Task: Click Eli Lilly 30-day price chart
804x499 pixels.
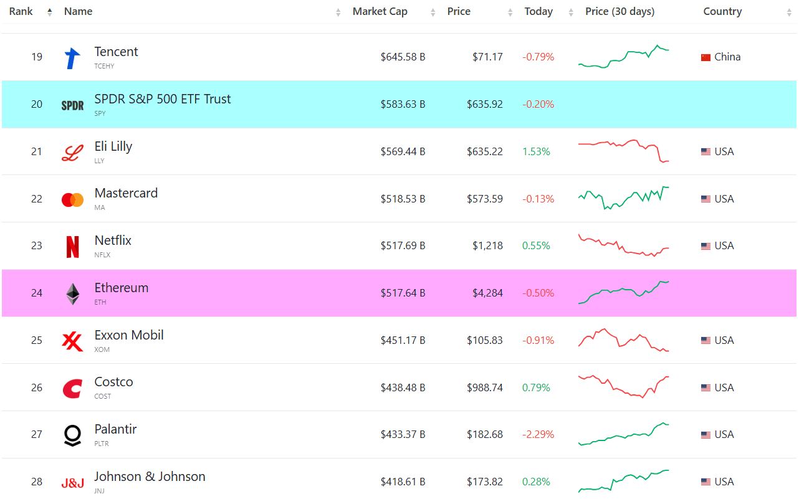Action: [623, 151]
